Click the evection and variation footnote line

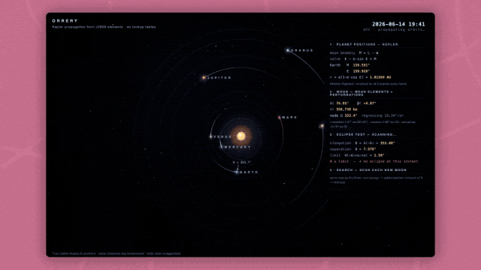point(373,124)
